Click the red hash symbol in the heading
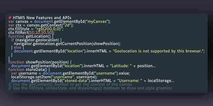 pos(10,18)
